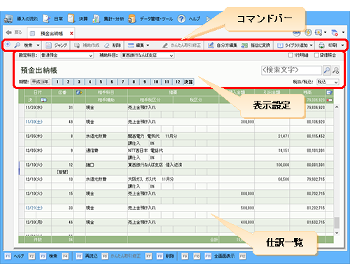This screenshot has width=350, height=264.
Task: Expand the 印刷 dropdown arrow
Action: click(342, 46)
